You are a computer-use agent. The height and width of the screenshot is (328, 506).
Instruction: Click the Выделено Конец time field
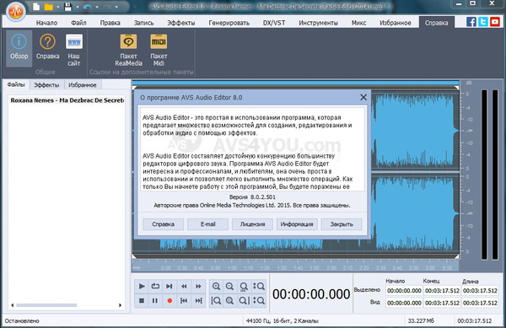pos(442,291)
